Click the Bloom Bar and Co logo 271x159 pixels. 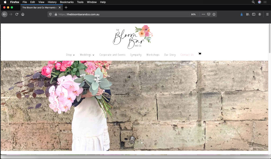tap(133, 37)
